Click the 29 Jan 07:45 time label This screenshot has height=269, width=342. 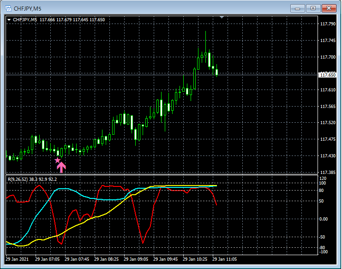tap(77, 259)
